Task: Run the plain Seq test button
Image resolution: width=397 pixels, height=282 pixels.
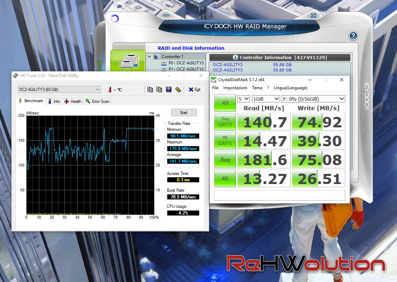Action: click(225, 160)
